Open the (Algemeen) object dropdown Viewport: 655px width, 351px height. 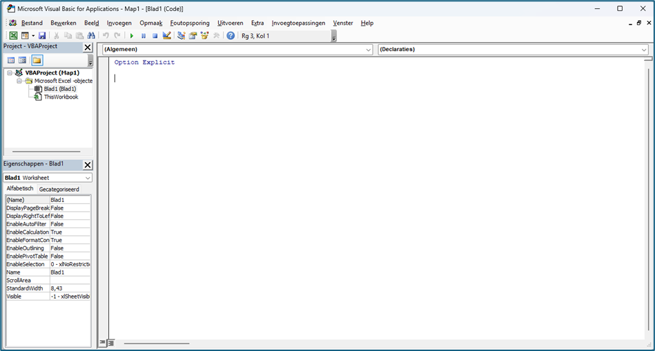(369, 50)
